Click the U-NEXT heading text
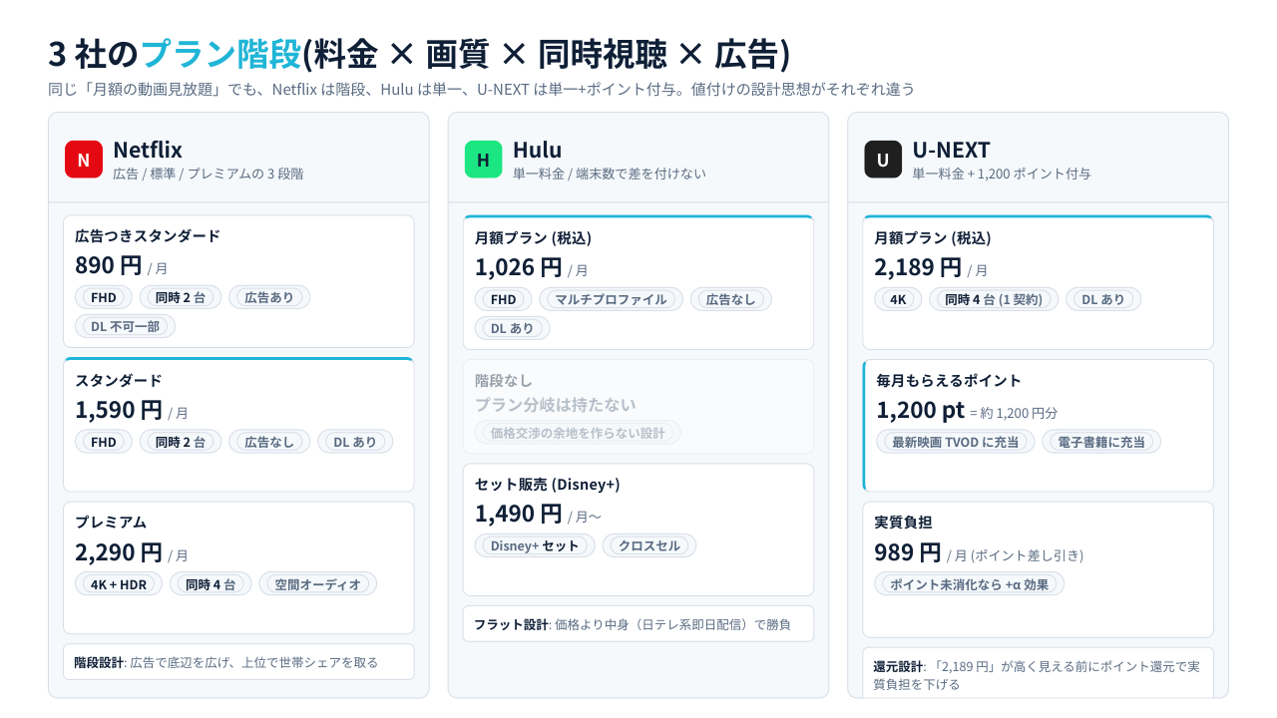Viewport: 1277px width, 718px height. pos(952,150)
